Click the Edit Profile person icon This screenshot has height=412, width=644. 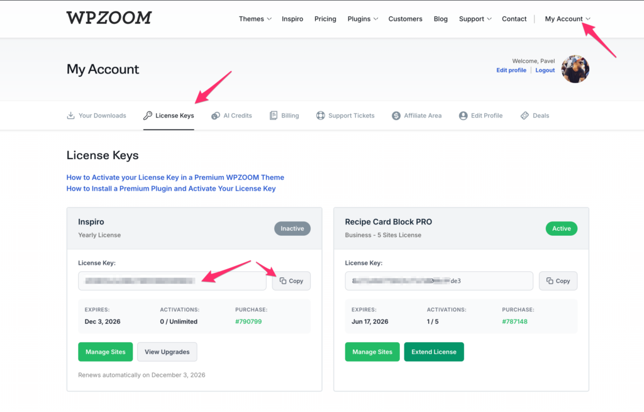click(464, 116)
